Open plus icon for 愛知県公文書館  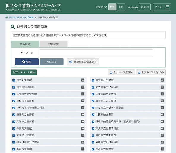coord(162,80)
